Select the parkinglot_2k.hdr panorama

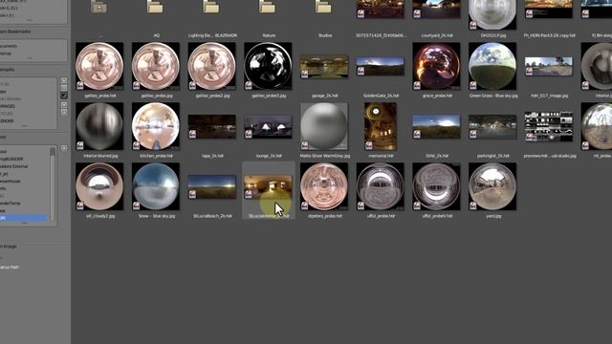(492, 127)
